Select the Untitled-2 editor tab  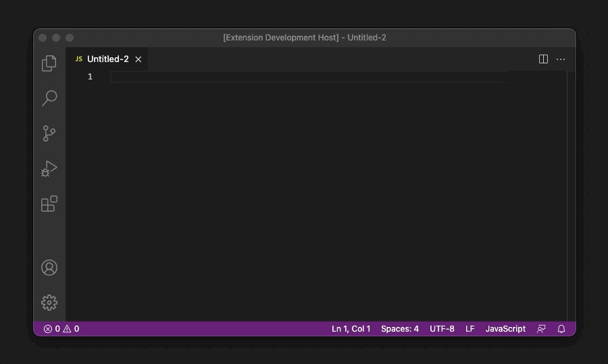107,59
